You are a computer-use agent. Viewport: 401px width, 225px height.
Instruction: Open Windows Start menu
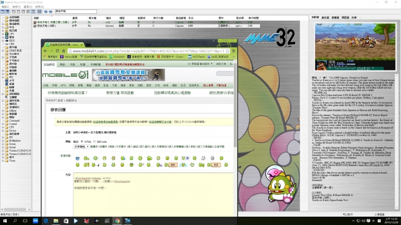(4, 221)
